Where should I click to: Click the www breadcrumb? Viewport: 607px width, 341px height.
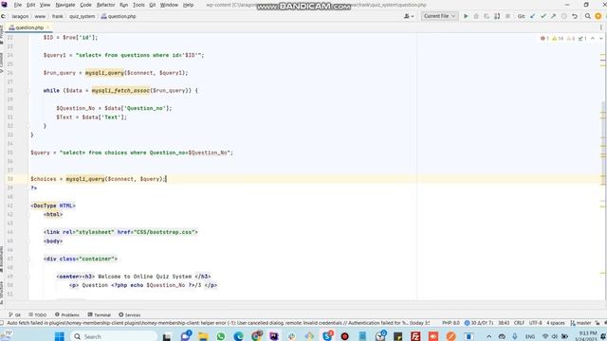(x=40, y=17)
